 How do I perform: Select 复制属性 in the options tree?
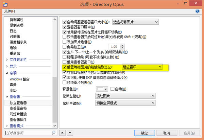[17, 20]
